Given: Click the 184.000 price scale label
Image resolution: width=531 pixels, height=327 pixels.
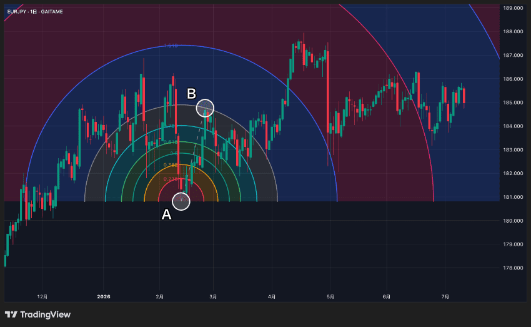Looking at the screenshot, I should pos(513,126).
